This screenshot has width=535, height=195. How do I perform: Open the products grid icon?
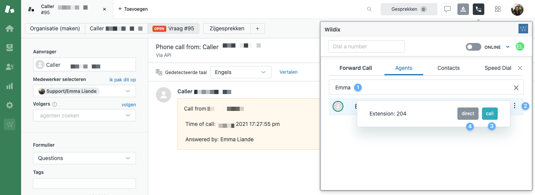click(498, 9)
